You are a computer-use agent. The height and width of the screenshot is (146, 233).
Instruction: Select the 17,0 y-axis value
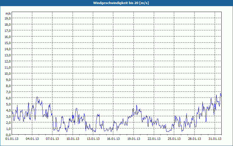(x=8, y=31)
